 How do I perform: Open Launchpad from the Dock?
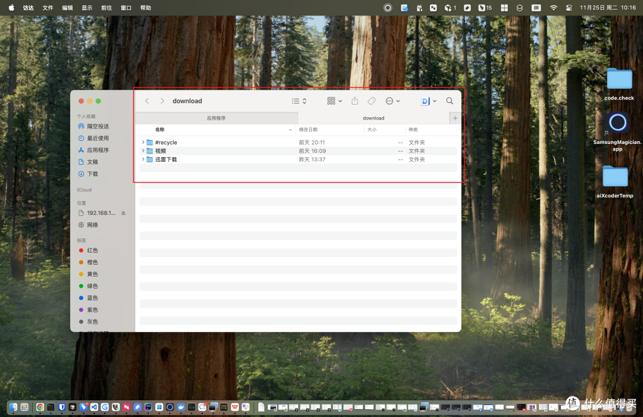tap(24, 407)
